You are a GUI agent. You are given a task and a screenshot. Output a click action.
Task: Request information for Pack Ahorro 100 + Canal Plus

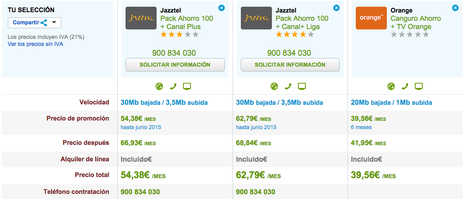tap(175, 65)
